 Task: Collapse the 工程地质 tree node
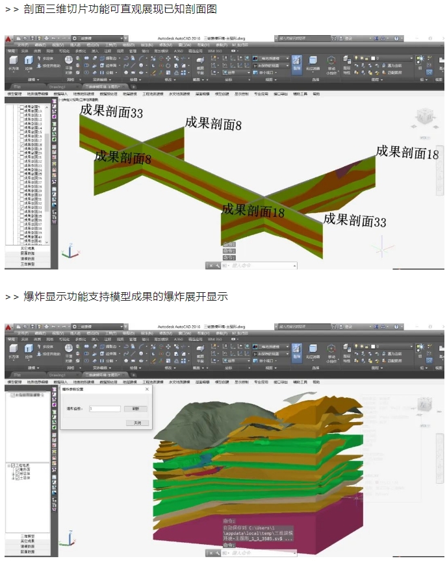(9, 466)
